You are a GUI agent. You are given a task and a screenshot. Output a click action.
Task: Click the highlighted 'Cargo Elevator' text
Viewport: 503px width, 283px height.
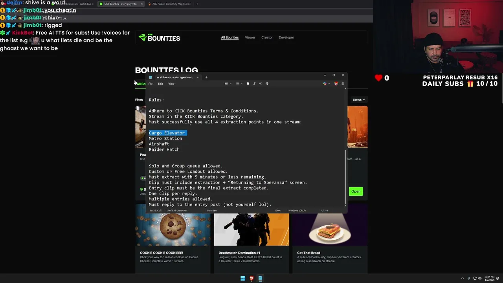pos(167,133)
